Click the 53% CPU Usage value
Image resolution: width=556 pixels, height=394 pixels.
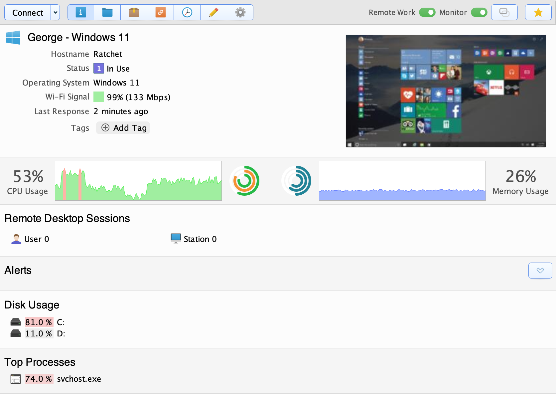28,177
